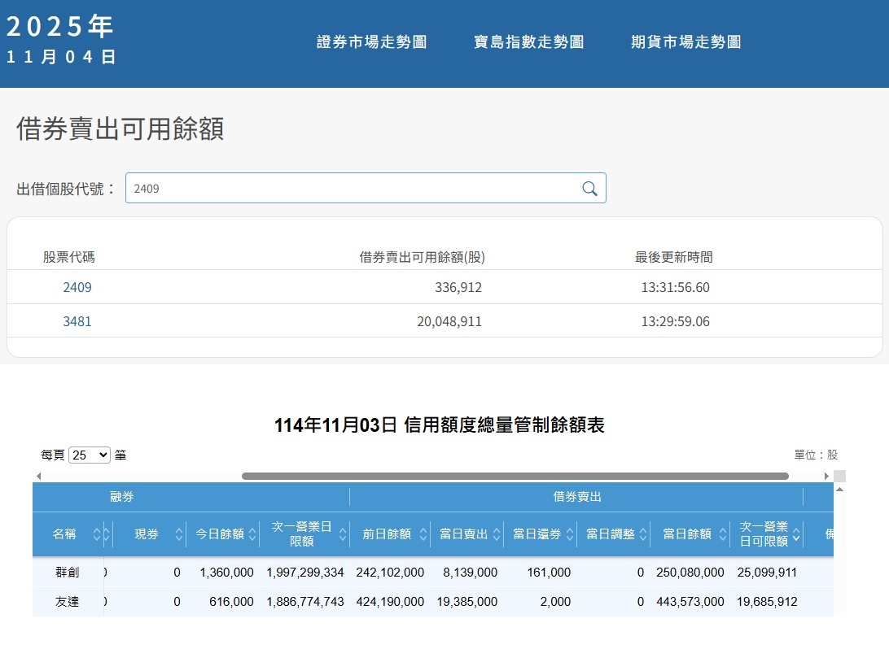This screenshot has height=662, width=889.
Task: Sort by 次一營業日可限額 sort arrow
Action: point(795,534)
